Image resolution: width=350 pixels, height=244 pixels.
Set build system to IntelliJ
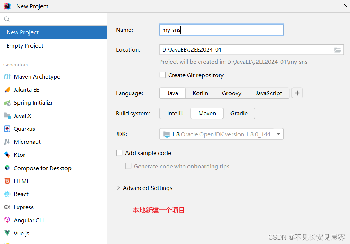pos(175,114)
